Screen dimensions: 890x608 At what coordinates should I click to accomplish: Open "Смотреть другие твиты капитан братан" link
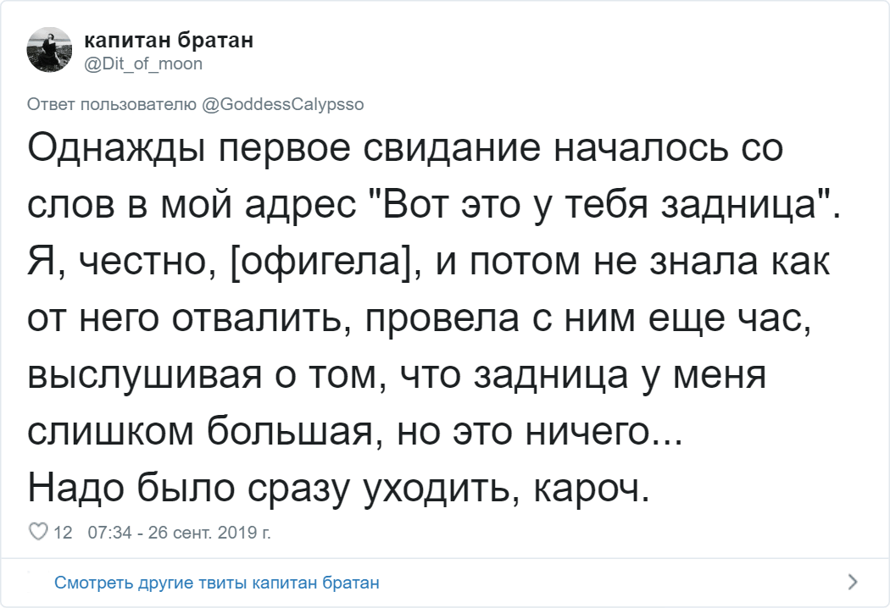tap(216, 583)
